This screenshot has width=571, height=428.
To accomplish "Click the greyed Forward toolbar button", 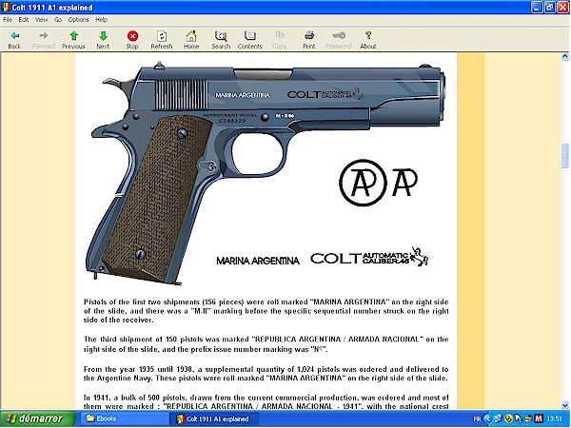I will pos(44,40).
